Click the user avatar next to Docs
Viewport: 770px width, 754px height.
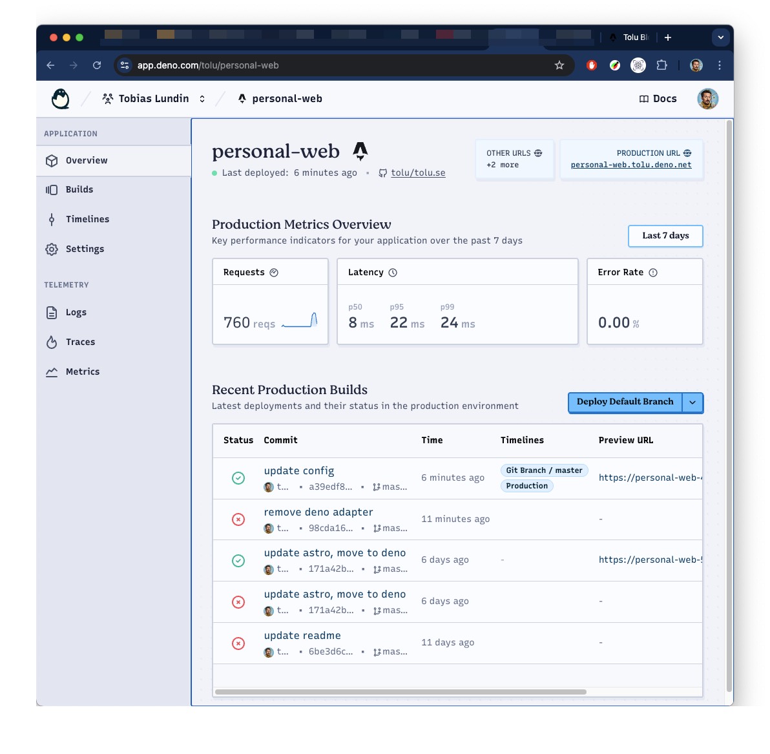click(707, 99)
